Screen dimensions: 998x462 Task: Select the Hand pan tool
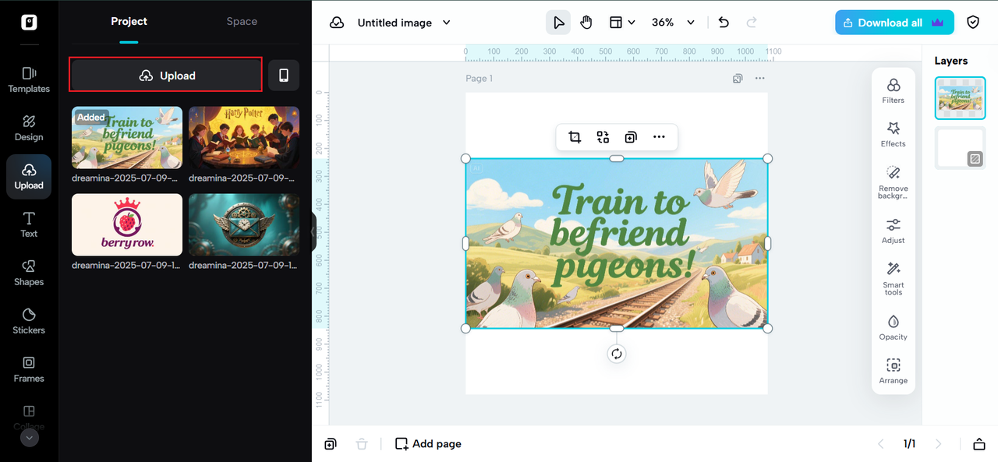586,23
